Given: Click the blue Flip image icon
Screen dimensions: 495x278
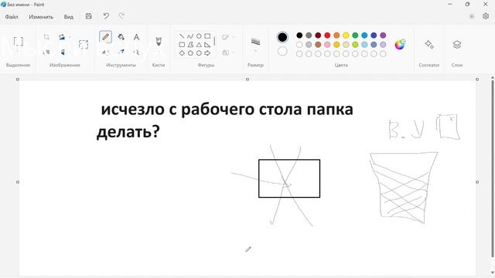Looking at the screenshot, I should pos(63,52).
